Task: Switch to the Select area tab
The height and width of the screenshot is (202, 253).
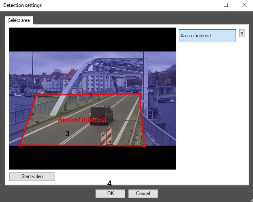Action: point(19,20)
